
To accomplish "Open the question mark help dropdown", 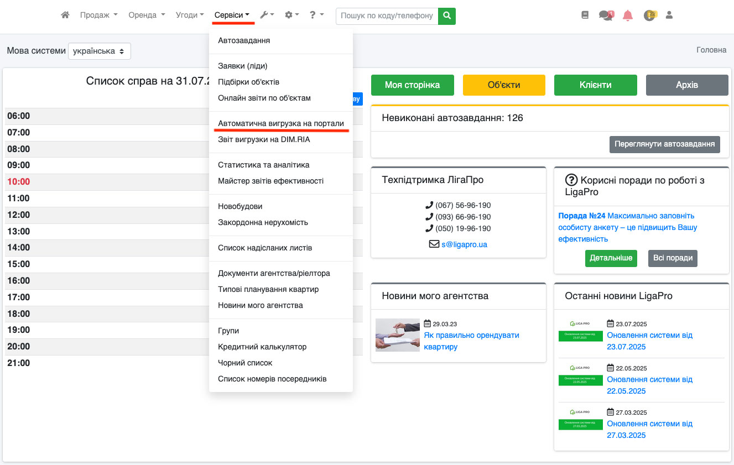I will (317, 15).
